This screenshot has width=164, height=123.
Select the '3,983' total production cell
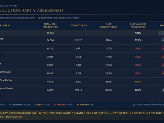pos(50,57)
